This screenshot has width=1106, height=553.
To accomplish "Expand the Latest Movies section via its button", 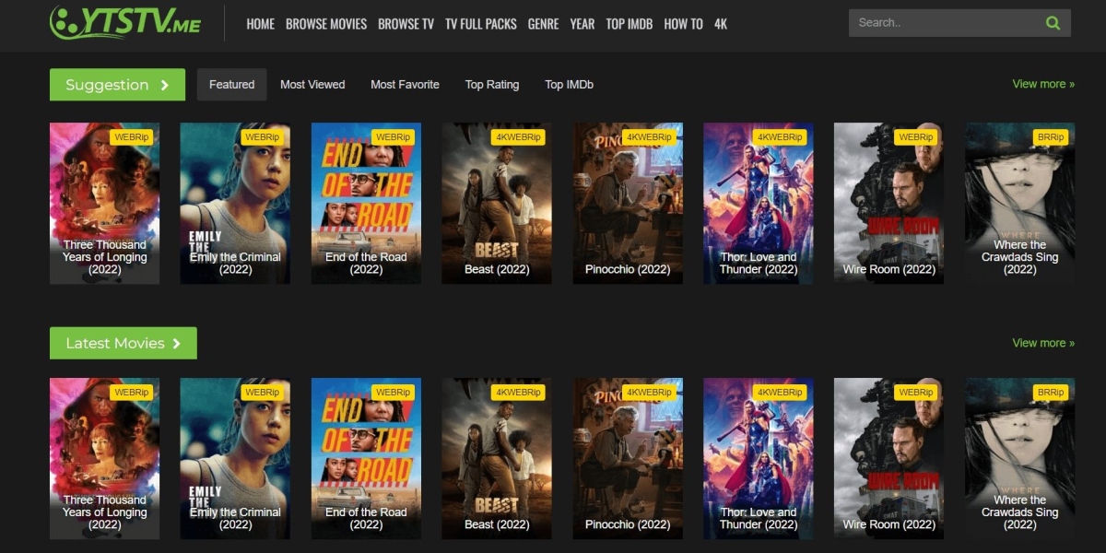I will point(123,343).
